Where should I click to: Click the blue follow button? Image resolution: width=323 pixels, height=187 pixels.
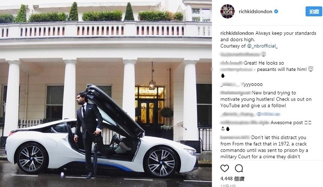314,12
